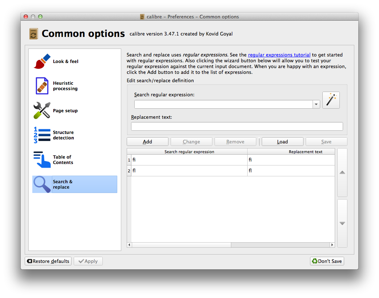Select the first row in expression table
The width and height of the screenshot is (379, 298).
(189, 160)
